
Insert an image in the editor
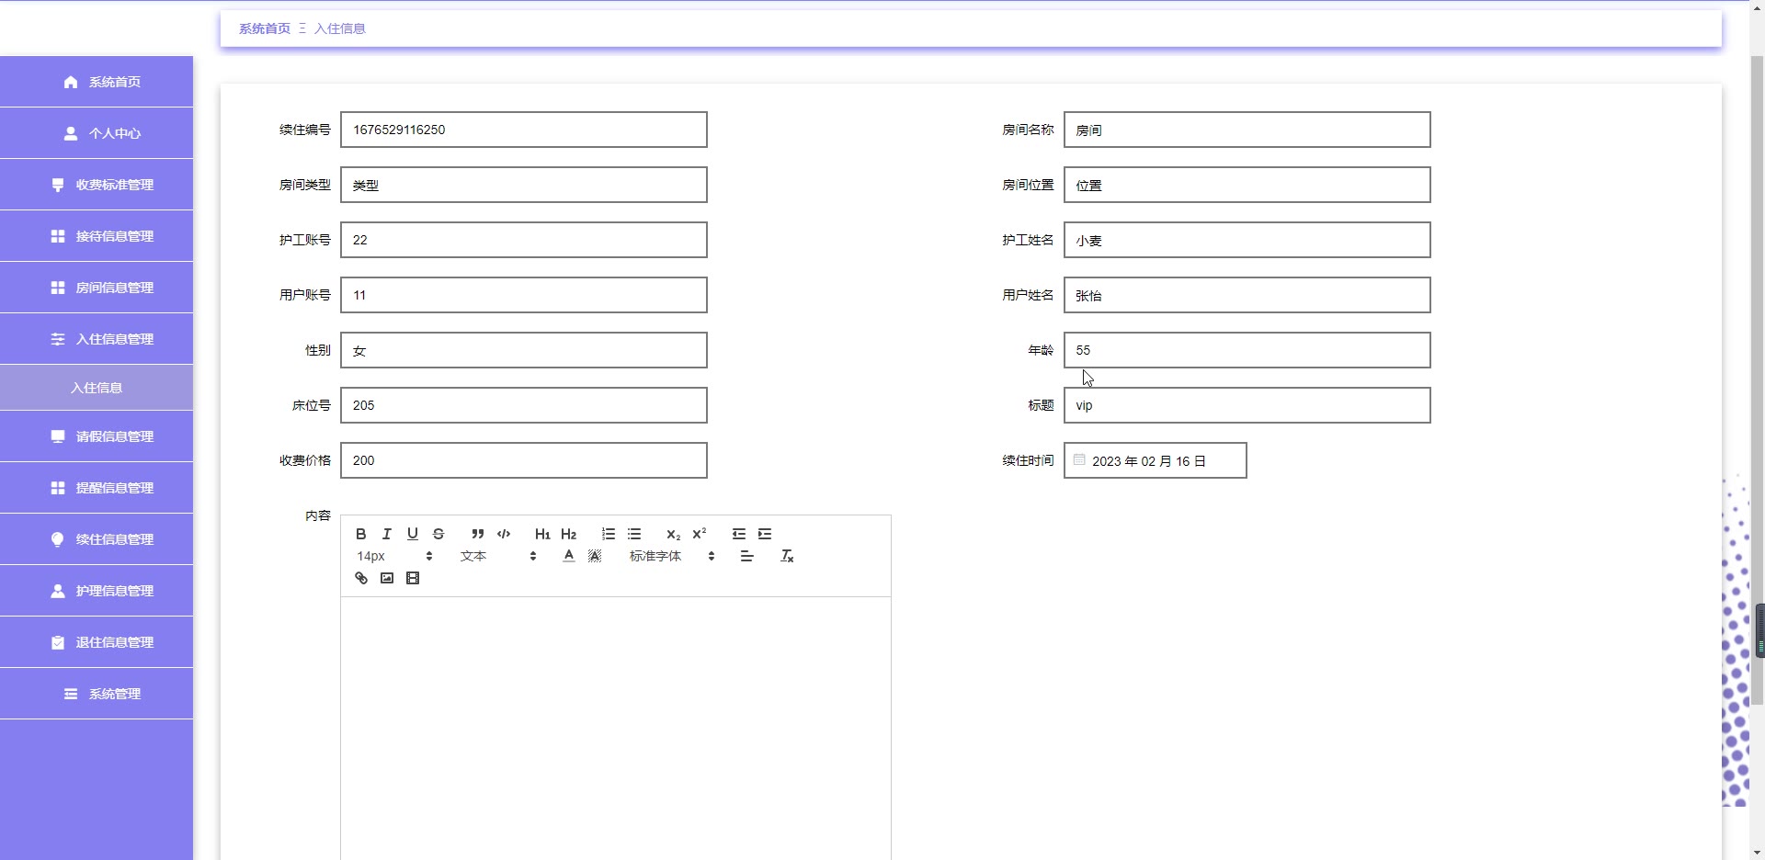[387, 578]
